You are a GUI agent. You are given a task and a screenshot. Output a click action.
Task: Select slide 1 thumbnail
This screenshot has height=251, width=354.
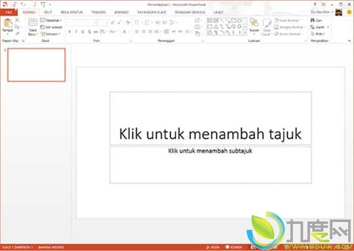pyautogui.click(x=37, y=65)
